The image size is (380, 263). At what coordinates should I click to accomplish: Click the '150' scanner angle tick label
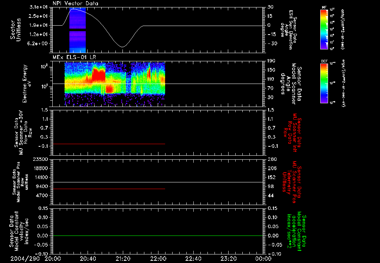[x=271, y=70]
